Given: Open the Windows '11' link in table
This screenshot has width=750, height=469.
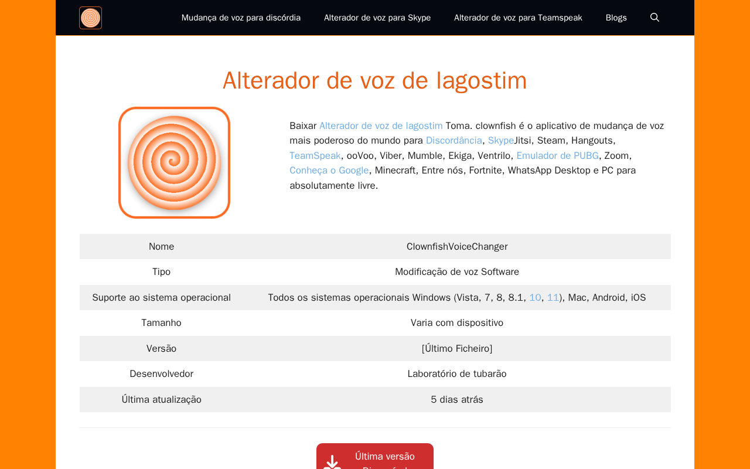Looking at the screenshot, I should [553, 298].
